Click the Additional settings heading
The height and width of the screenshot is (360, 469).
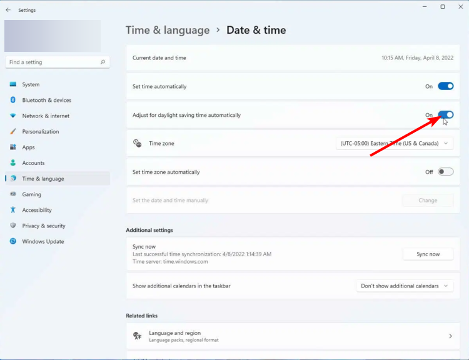pos(149,230)
